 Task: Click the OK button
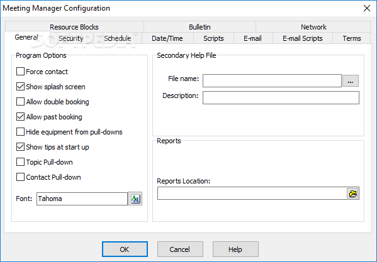tap(125, 249)
